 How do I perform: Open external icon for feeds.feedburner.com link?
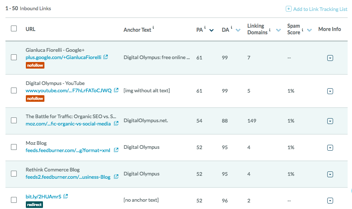tap(116, 150)
